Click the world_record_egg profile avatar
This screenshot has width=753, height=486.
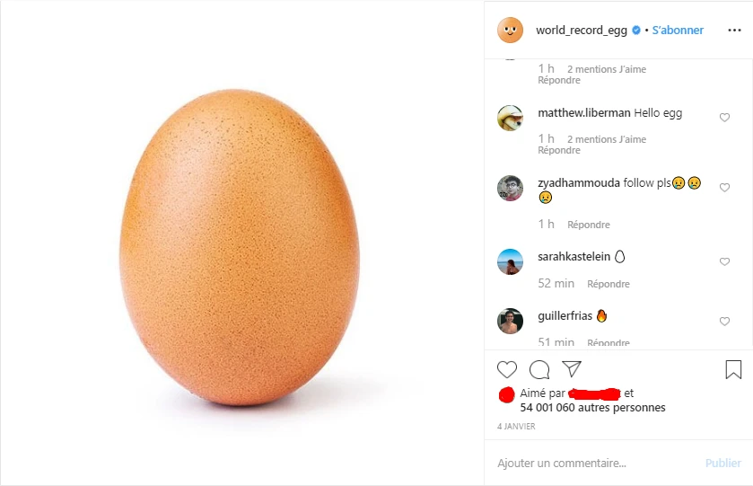(x=510, y=31)
